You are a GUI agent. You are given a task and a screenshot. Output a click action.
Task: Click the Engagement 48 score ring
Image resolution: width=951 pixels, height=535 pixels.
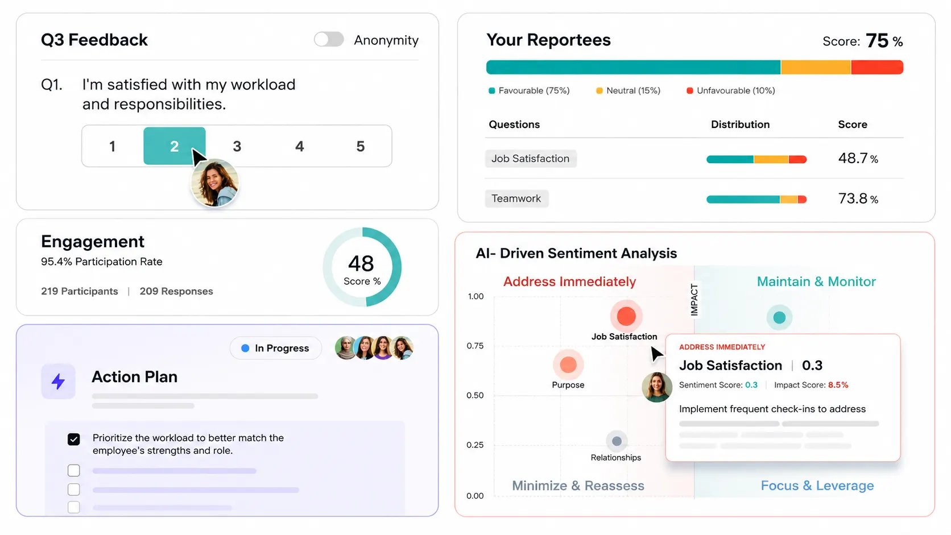pyautogui.click(x=362, y=267)
